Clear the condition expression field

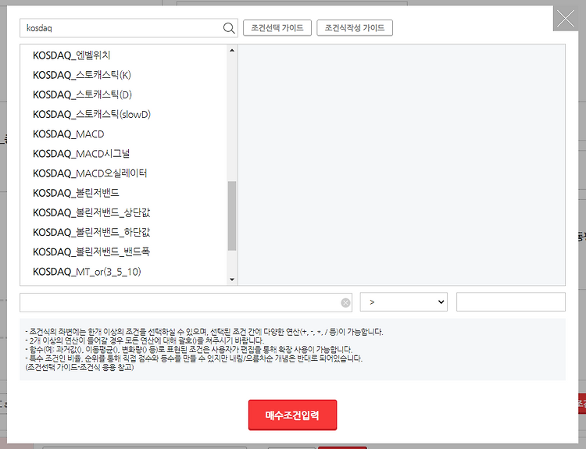[x=345, y=302]
